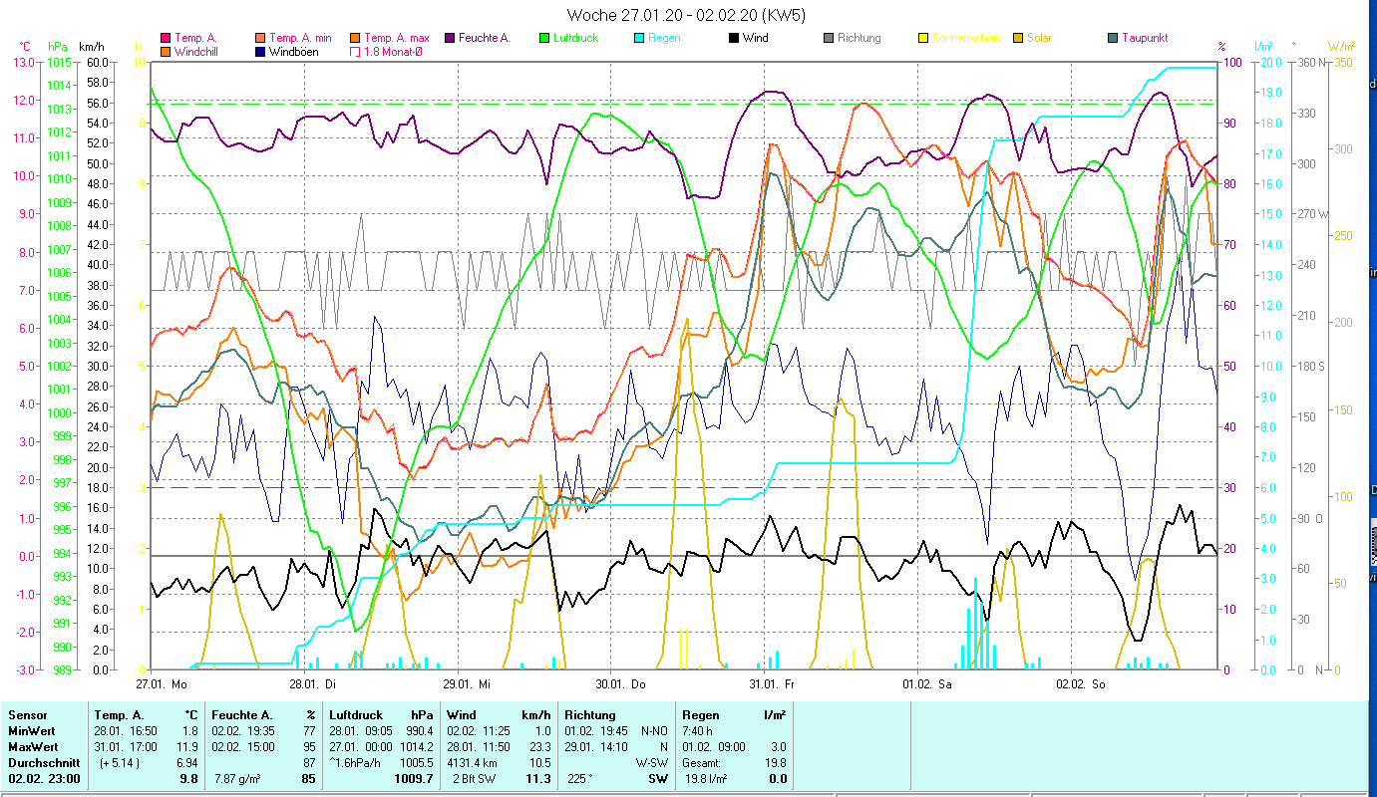Image resolution: width=1377 pixels, height=797 pixels.
Task: Click the green 'hPa' axis unit label at top left
Action: [x=58, y=46]
